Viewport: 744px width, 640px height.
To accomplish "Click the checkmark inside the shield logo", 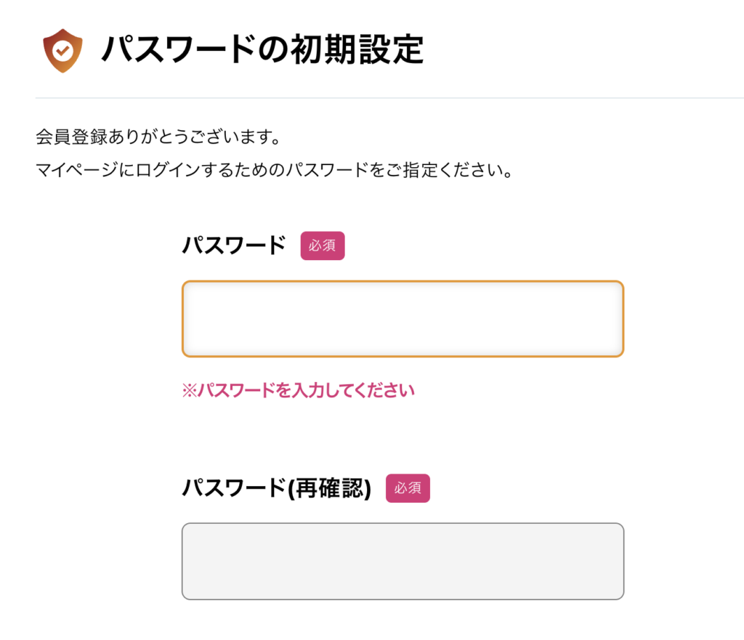I will [x=63, y=50].
